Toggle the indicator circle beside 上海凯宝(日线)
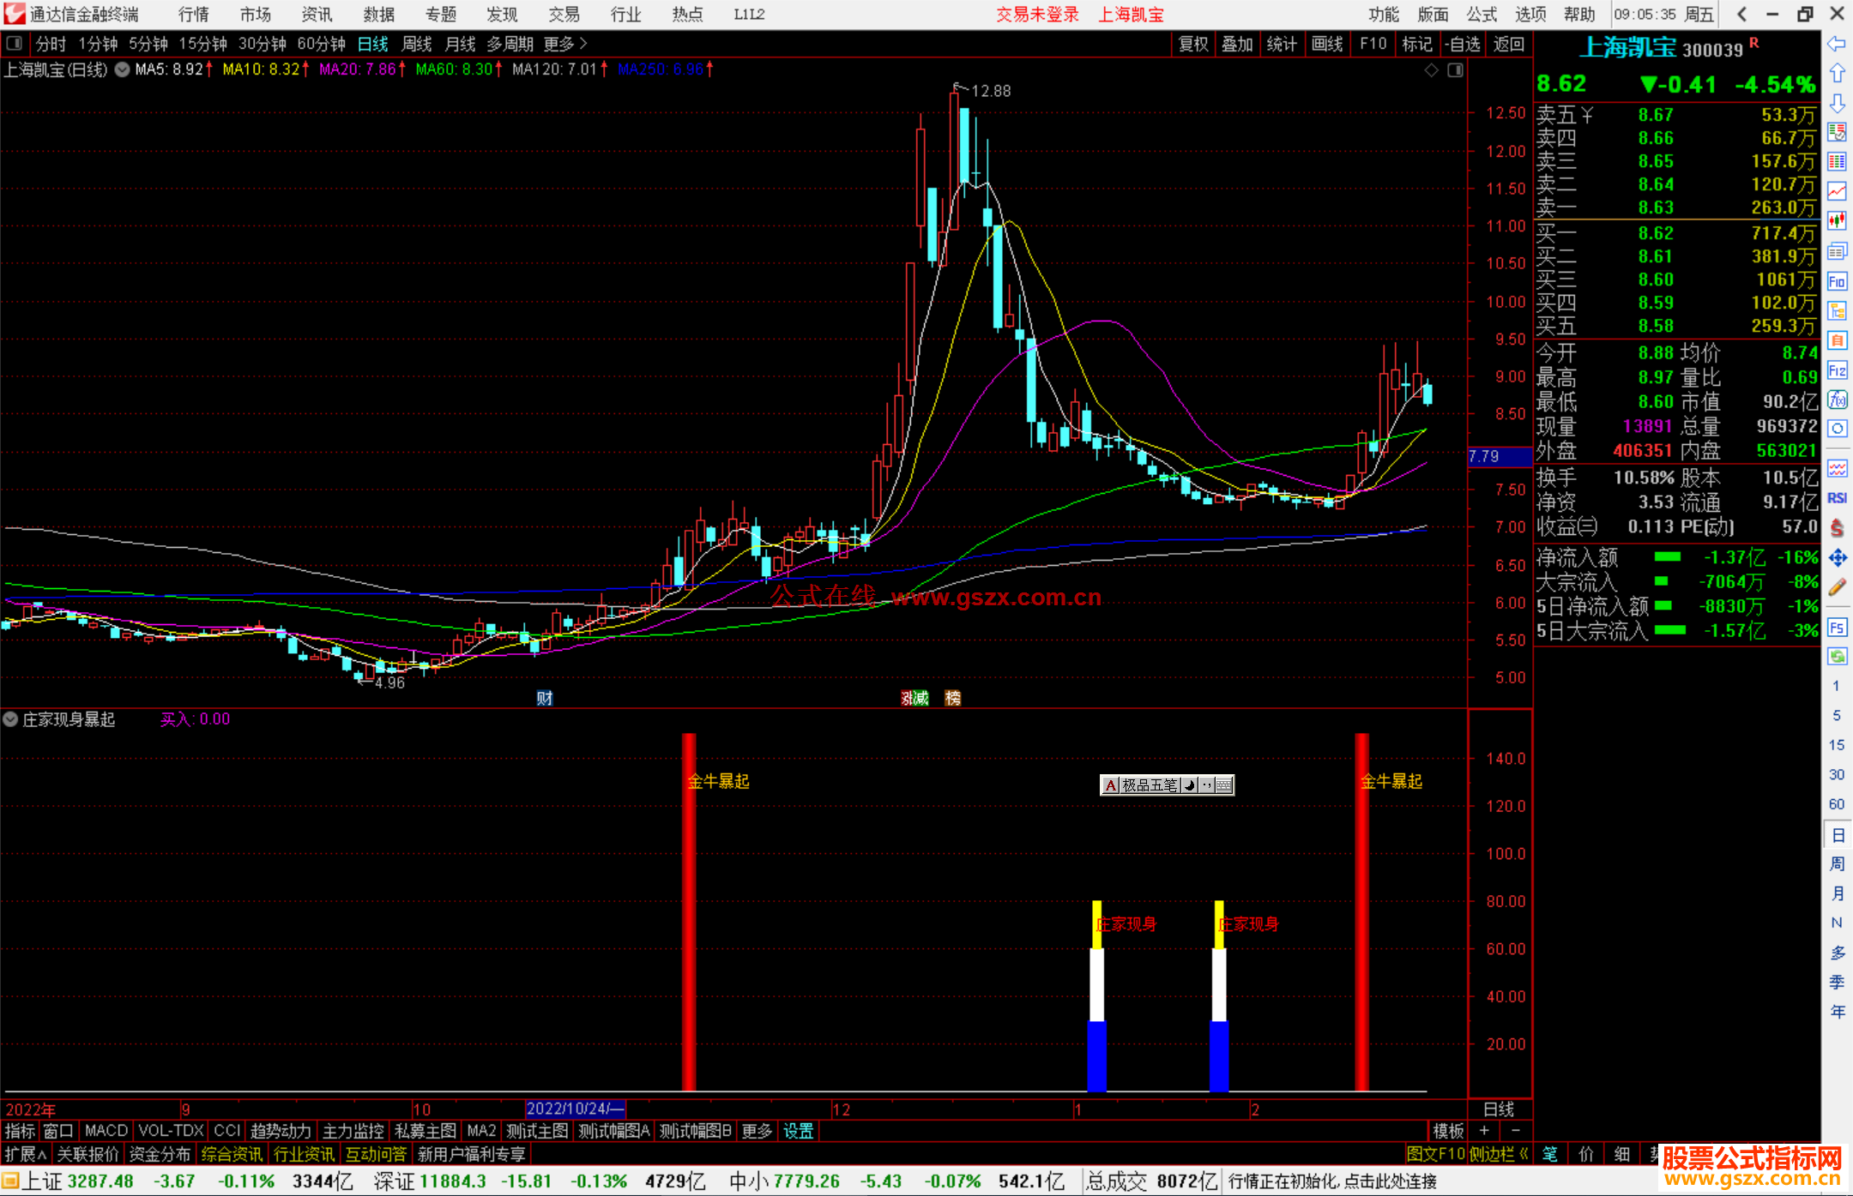Image resolution: width=1853 pixels, height=1196 pixels. (x=122, y=69)
